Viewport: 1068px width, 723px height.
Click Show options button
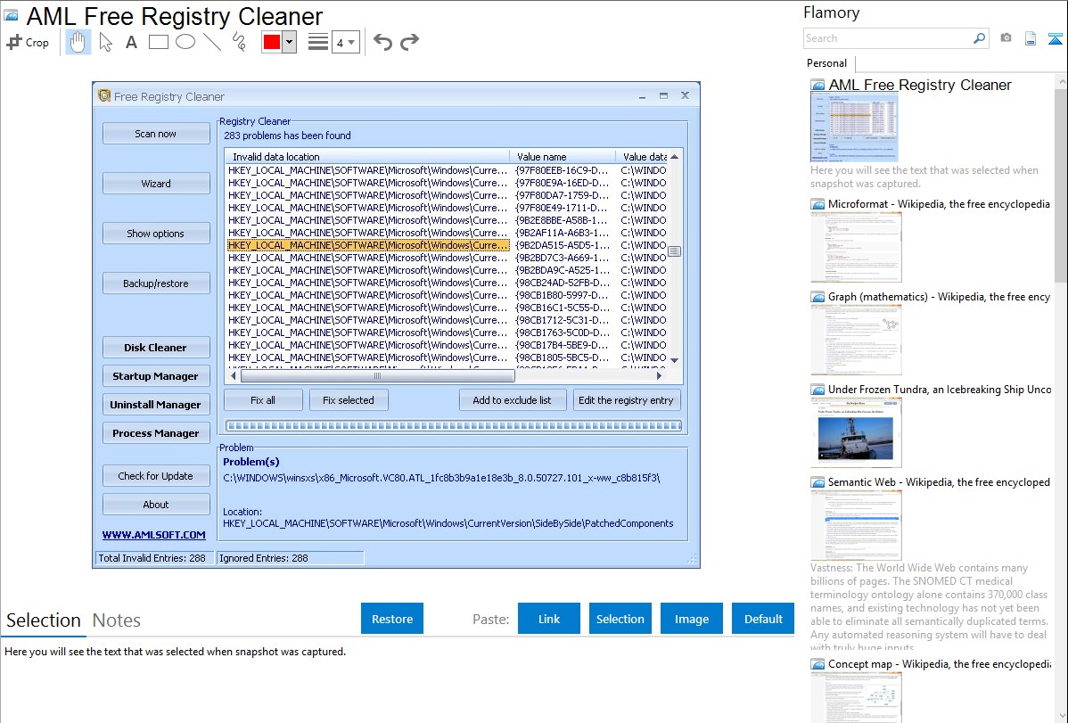click(156, 233)
